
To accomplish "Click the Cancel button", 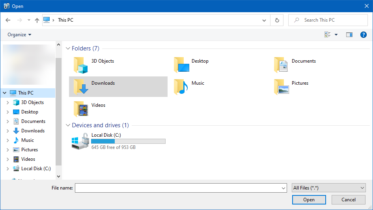I will 349,200.
